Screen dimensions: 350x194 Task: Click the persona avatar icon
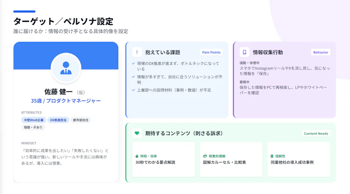pos(66,68)
